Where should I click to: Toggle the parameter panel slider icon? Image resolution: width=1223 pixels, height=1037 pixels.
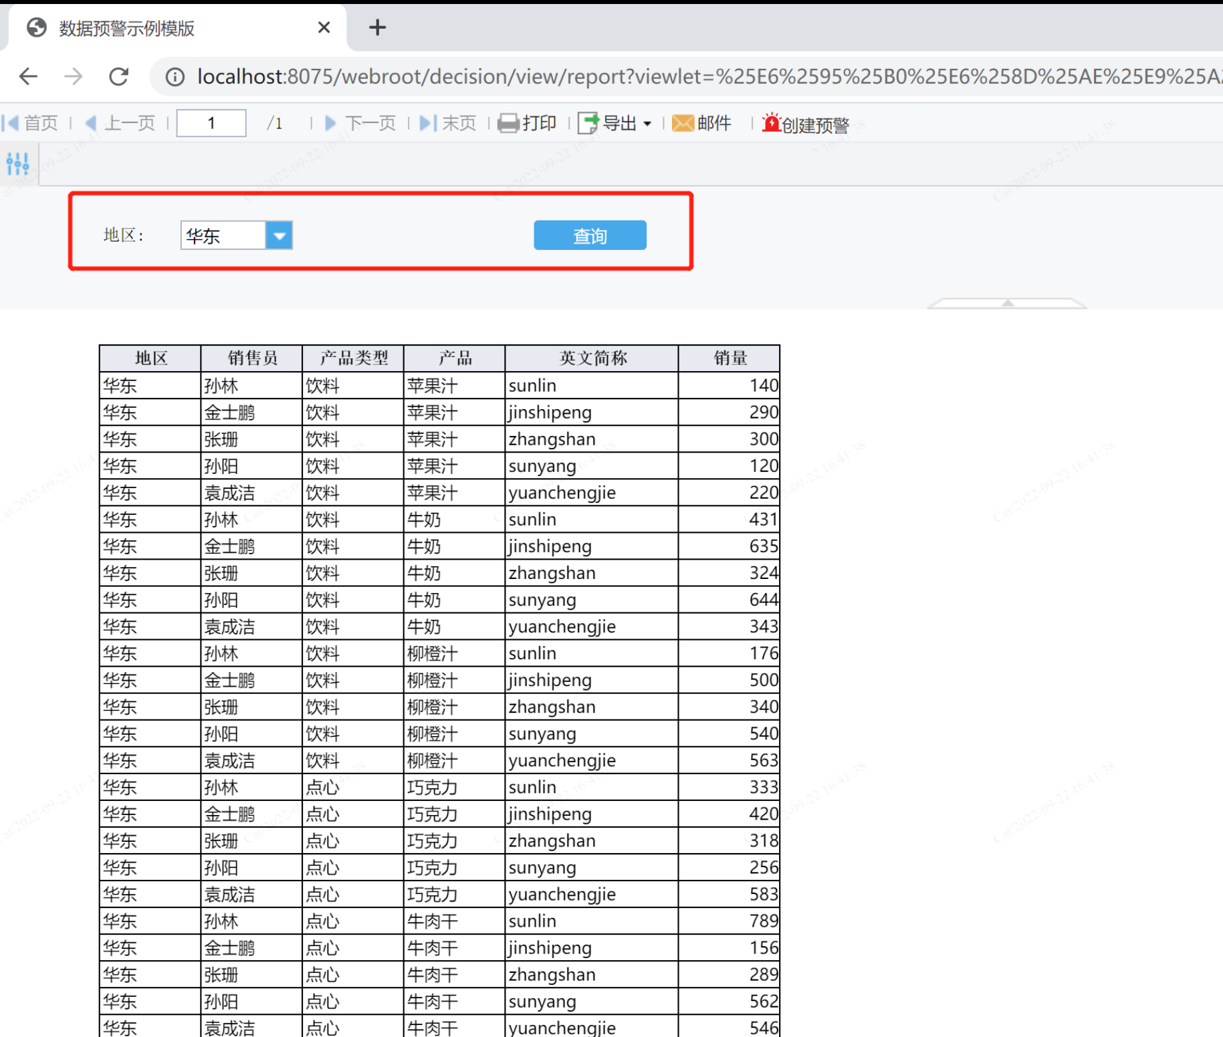[17, 163]
